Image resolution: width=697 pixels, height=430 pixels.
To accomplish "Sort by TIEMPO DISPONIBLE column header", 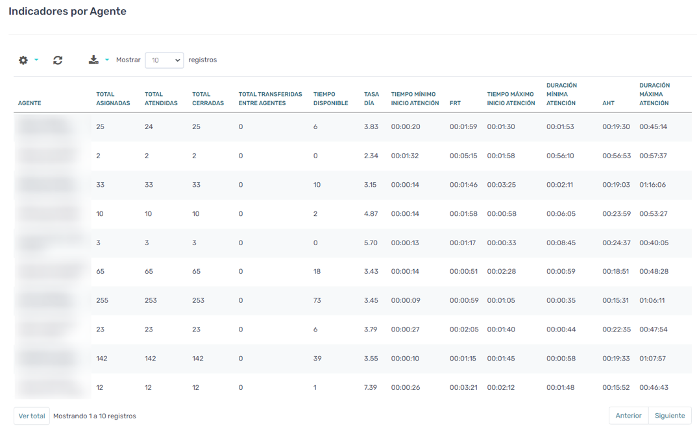I will 330,99.
